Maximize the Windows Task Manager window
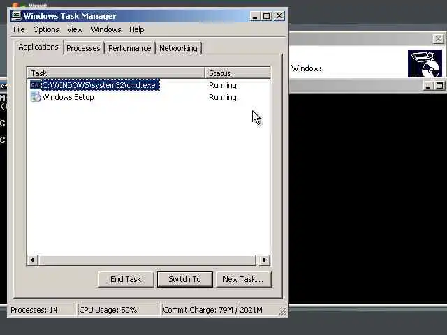The image size is (447, 335). [x=267, y=16]
